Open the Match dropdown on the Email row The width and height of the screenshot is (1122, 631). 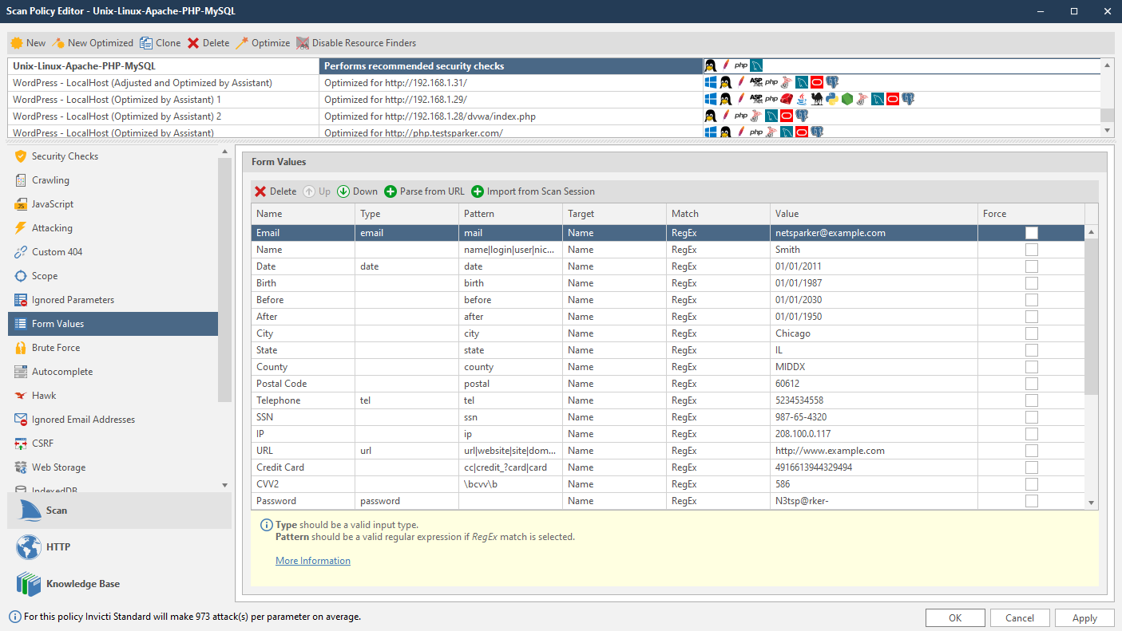point(717,232)
